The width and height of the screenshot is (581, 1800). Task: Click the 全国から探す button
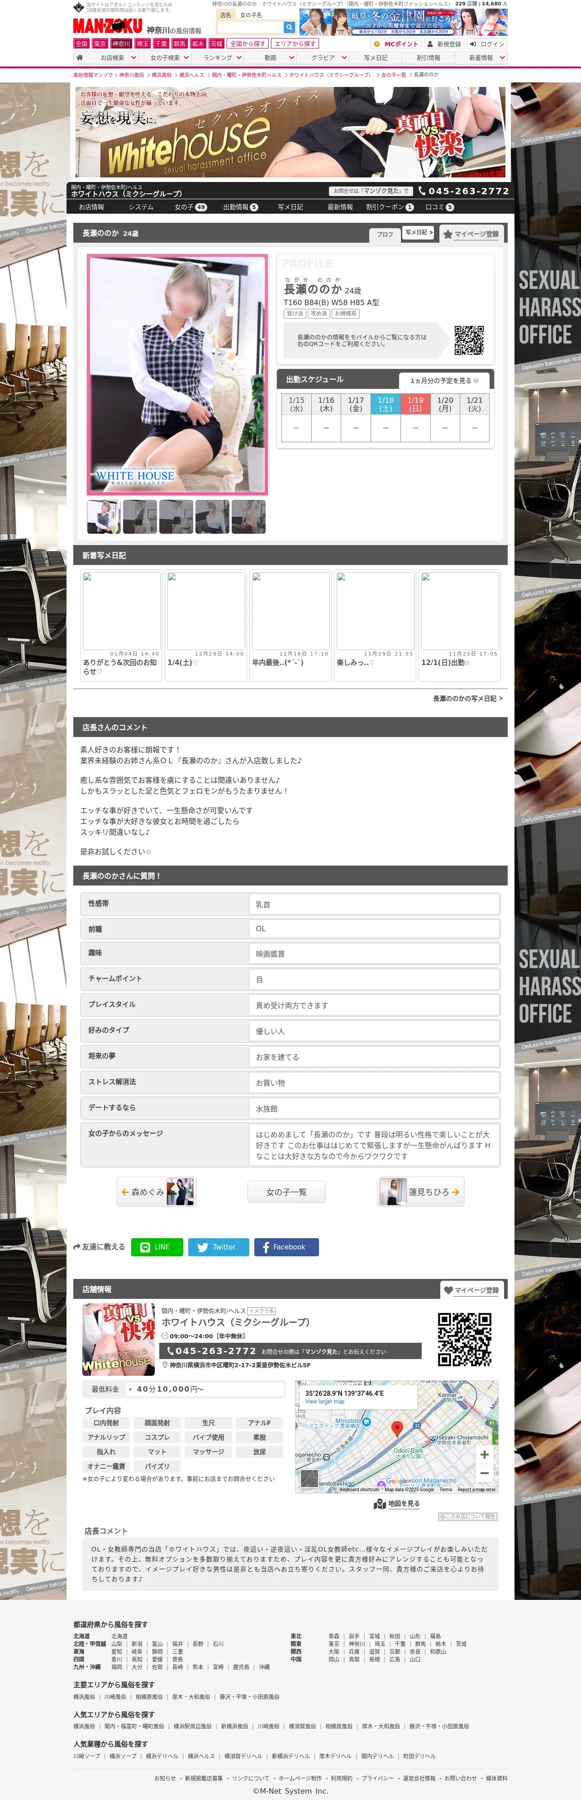[x=247, y=43]
